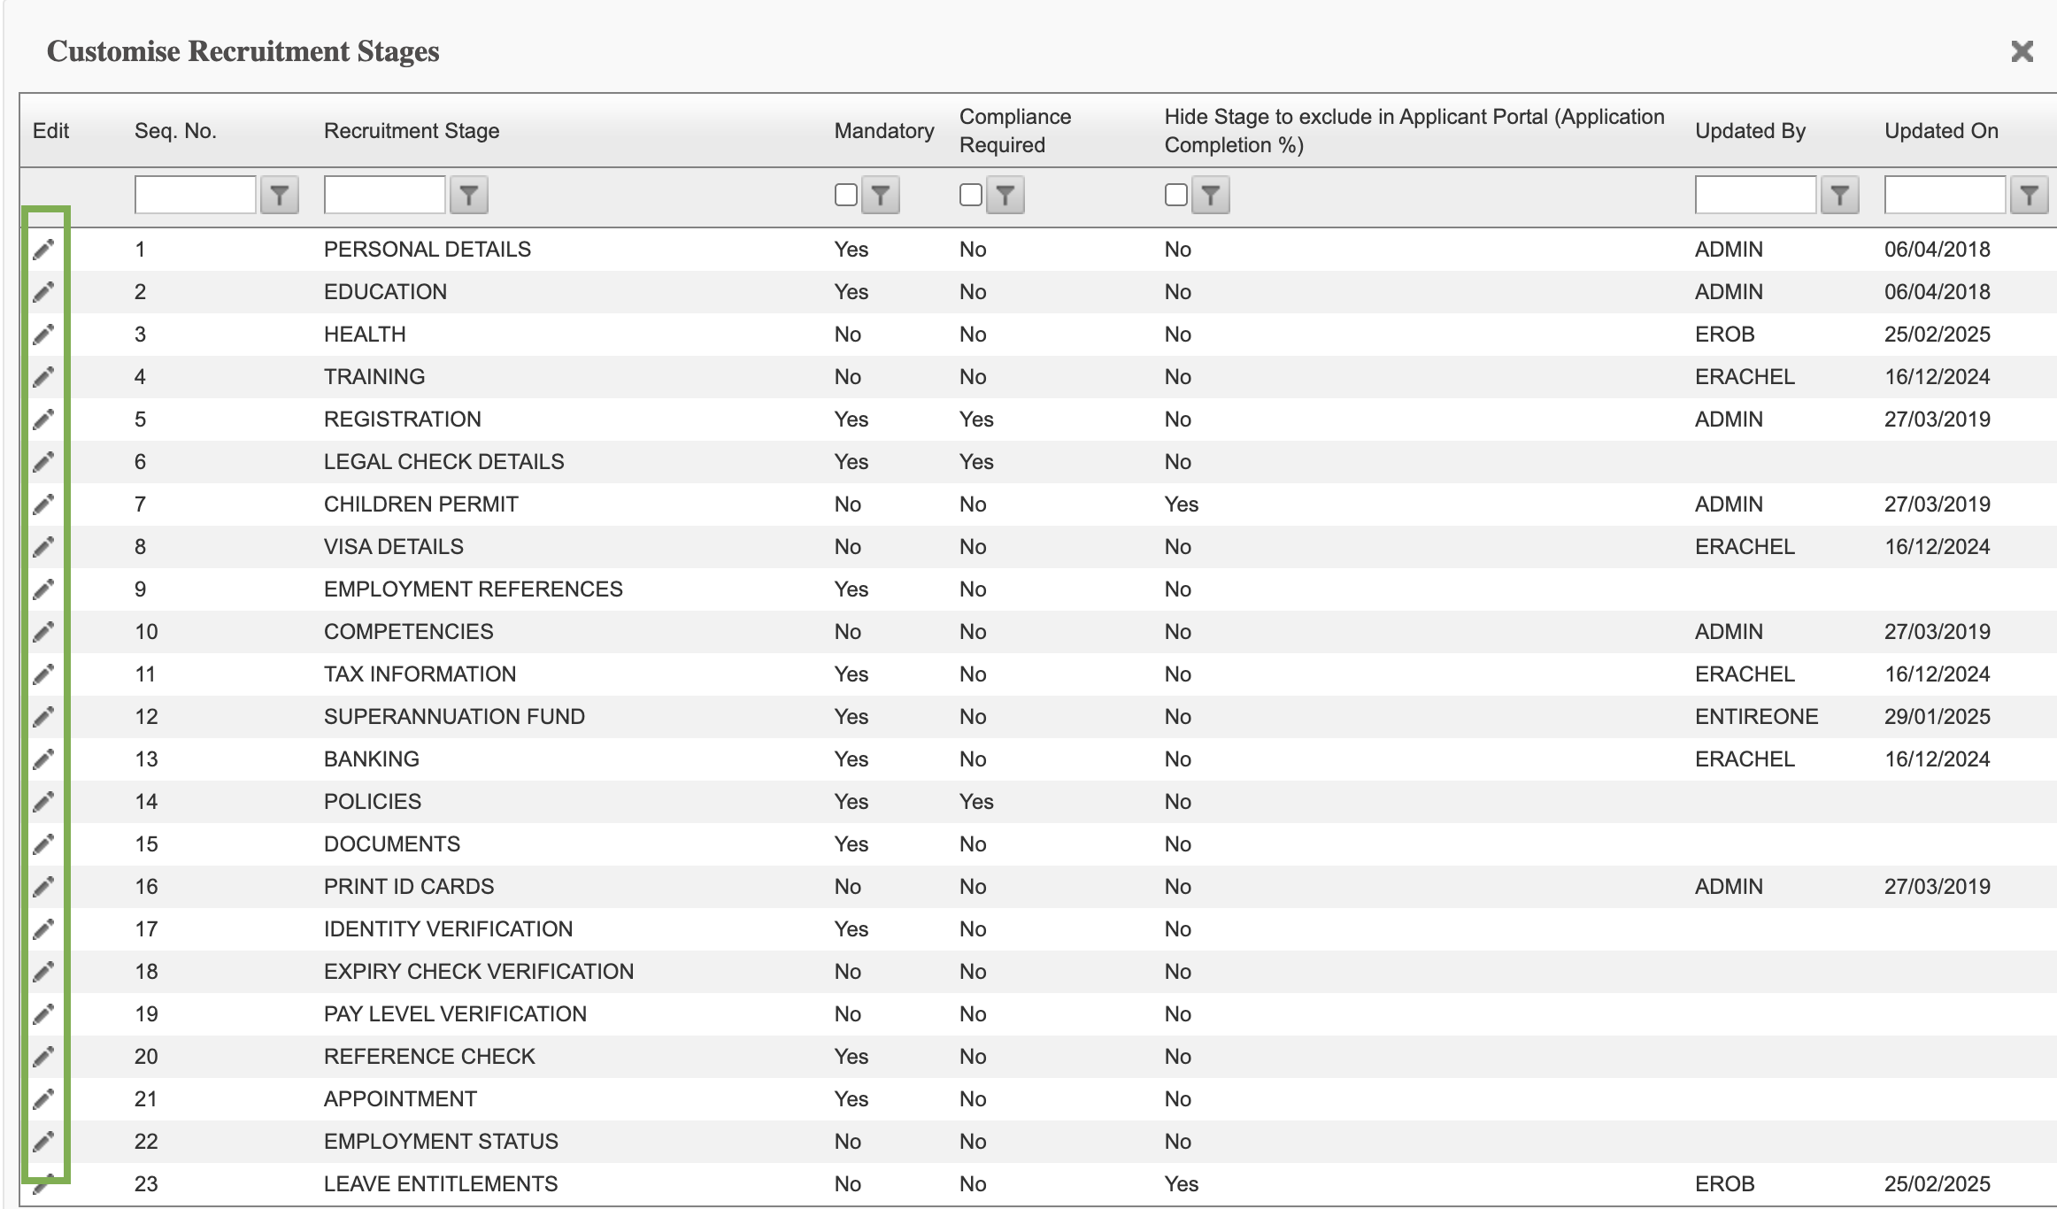Image resolution: width=2057 pixels, height=1209 pixels.
Task: Click Compliance 'Yes' in REGISTRATION row
Action: coord(976,420)
